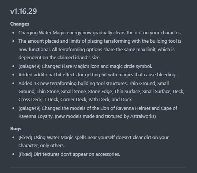Click the Charging Water Magic energy line
Screen dimensions: 197x173
pos(100,33)
